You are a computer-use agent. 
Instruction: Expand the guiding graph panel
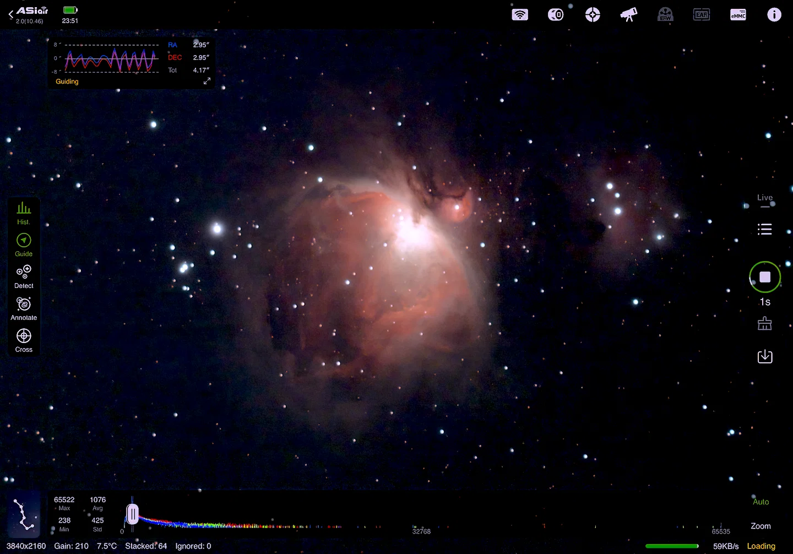(207, 81)
